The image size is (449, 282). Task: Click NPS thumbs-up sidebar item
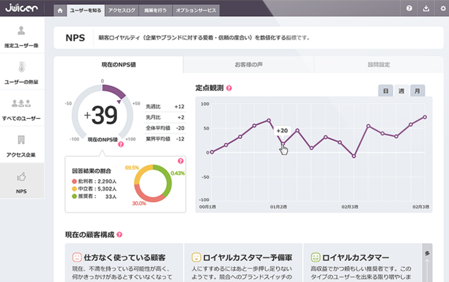click(22, 182)
